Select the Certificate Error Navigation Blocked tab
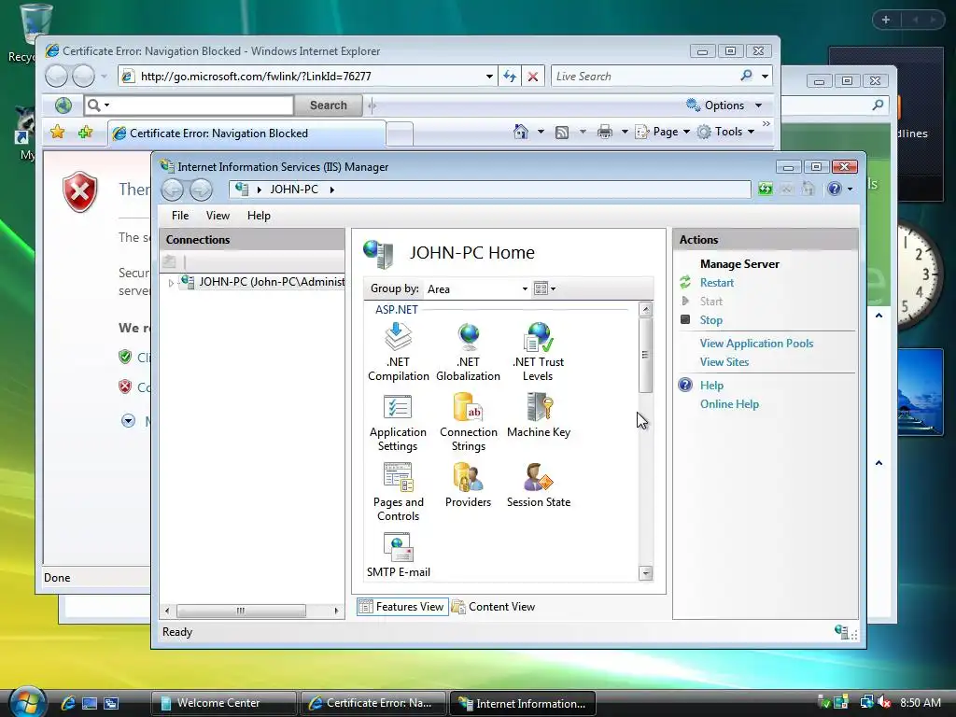 coord(246,133)
